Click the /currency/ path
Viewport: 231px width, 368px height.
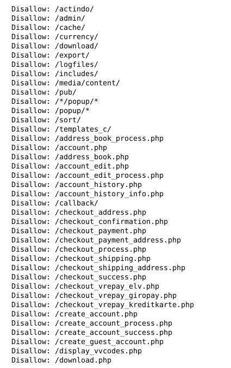tap(77, 37)
